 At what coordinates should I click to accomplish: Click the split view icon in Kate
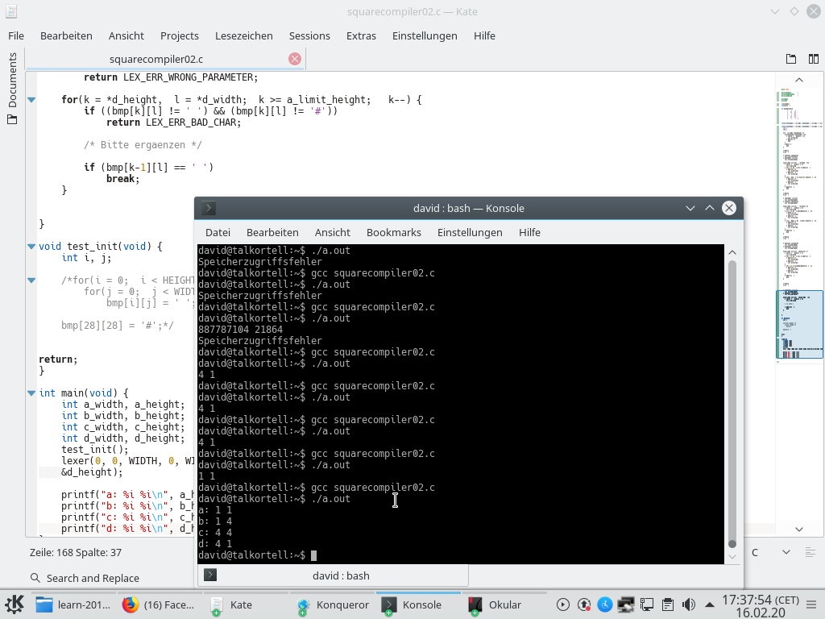pos(812,59)
